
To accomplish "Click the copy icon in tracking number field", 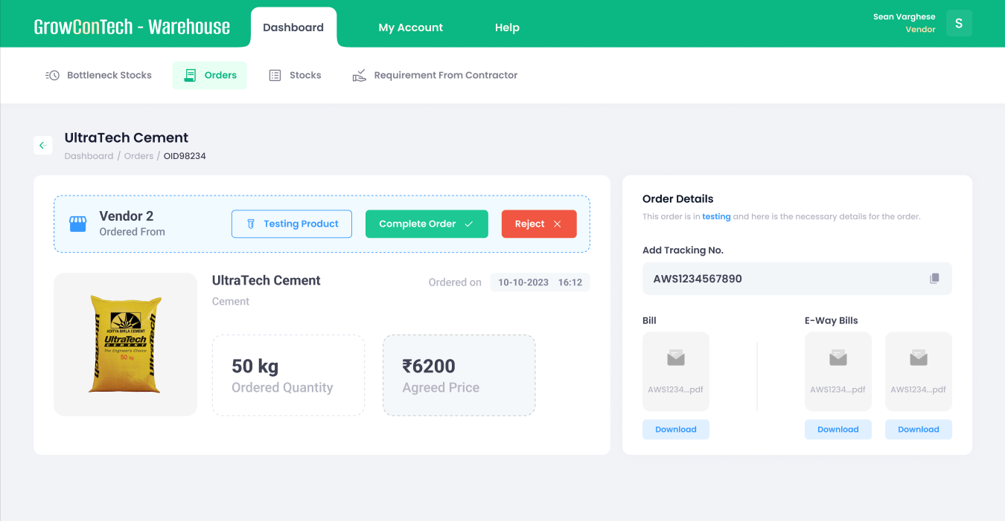I will [934, 279].
